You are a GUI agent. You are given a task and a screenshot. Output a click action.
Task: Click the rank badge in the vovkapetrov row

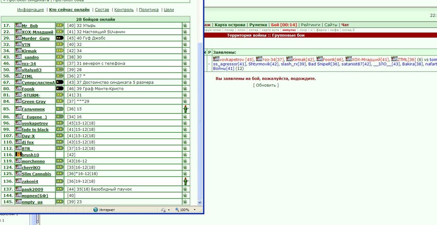coord(60,123)
